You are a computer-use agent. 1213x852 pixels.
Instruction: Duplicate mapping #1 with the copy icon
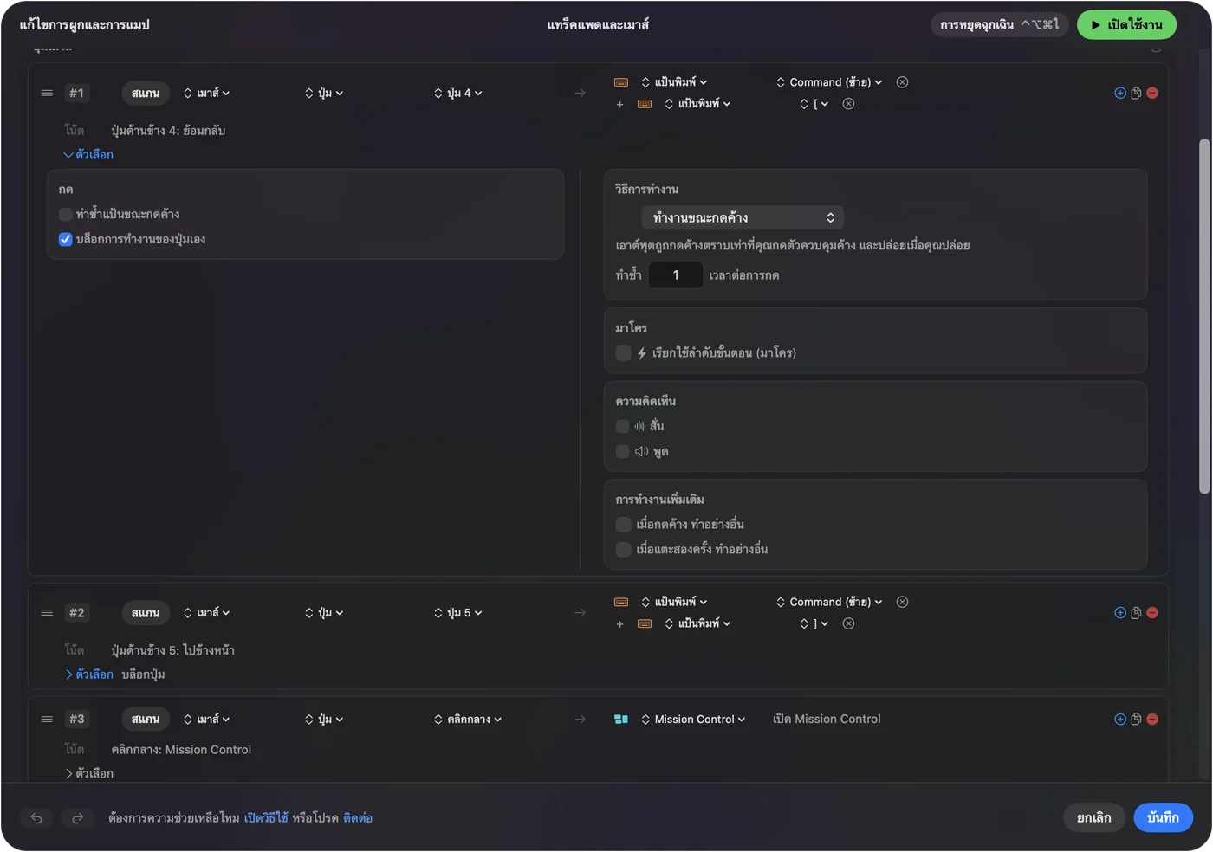(x=1136, y=93)
